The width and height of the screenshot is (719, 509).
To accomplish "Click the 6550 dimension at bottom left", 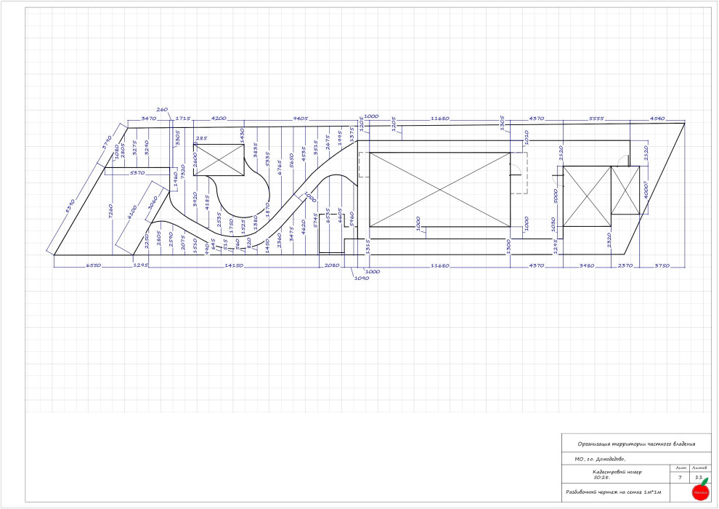I will [x=93, y=266].
